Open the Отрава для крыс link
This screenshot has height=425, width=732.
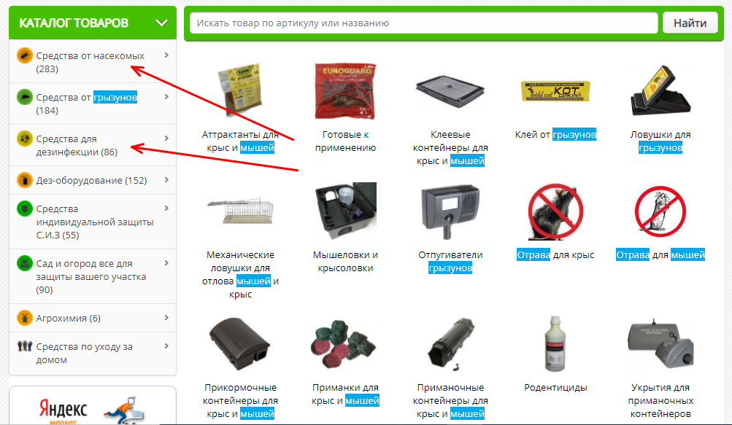point(555,255)
